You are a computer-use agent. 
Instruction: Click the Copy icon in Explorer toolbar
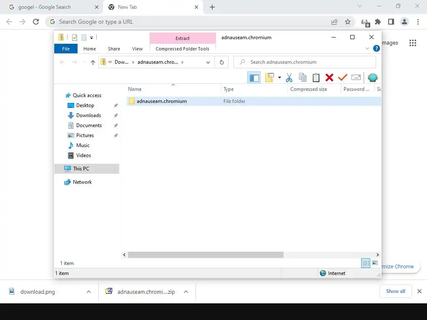click(x=303, y=77)
